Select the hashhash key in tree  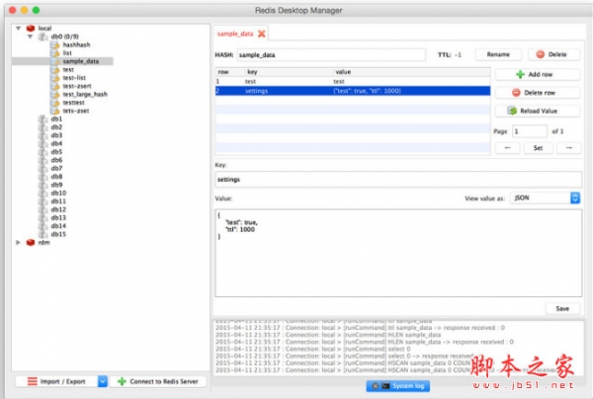click(76, 45)
